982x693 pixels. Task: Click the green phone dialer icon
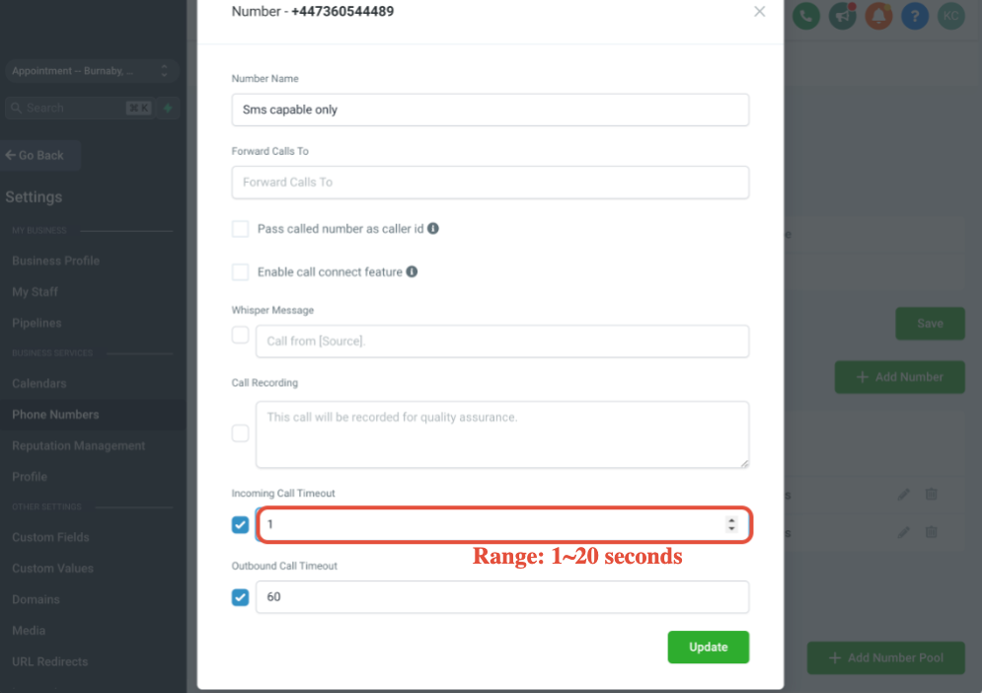806,16
